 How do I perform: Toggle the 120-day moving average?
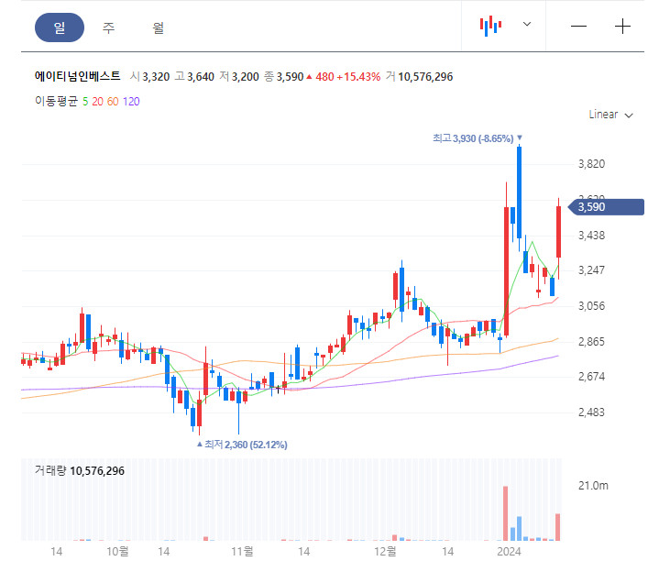tap(131, 102)
